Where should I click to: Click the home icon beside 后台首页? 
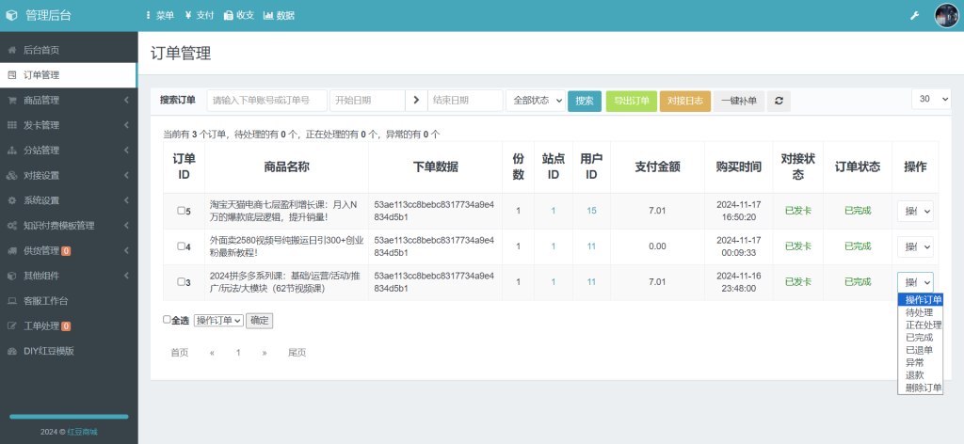click(x=11, y=51)
